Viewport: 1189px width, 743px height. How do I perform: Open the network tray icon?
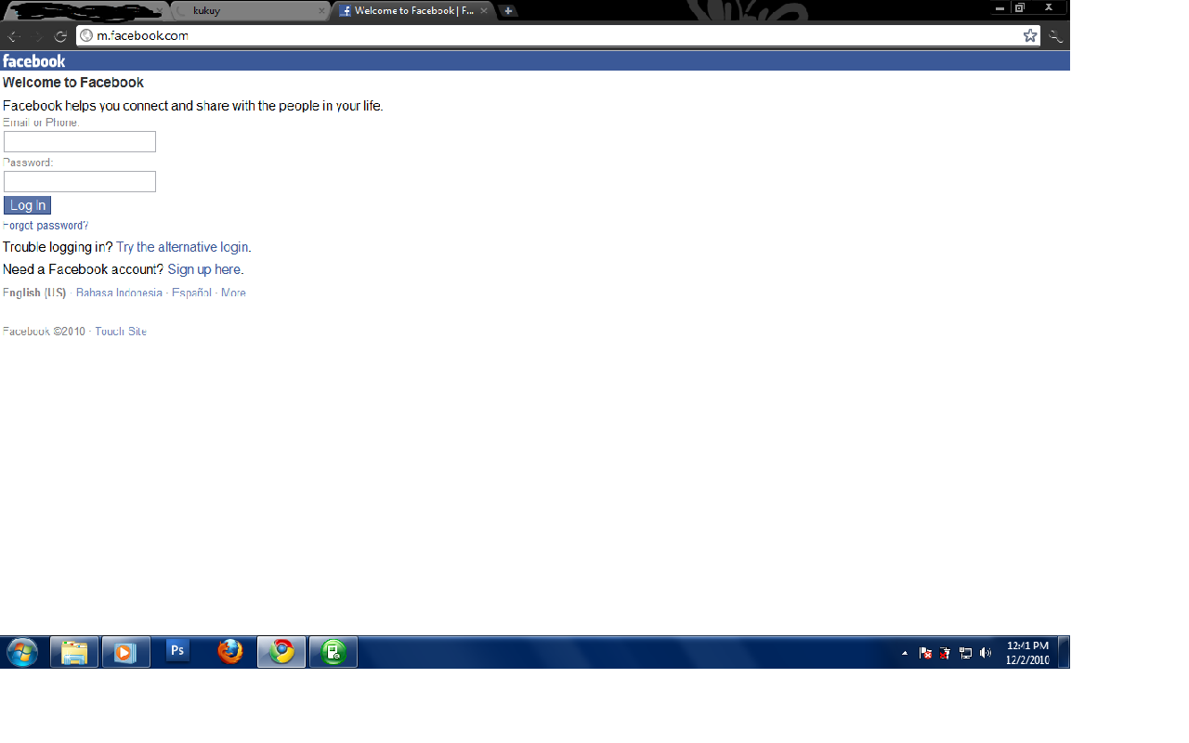coord(965,653)
